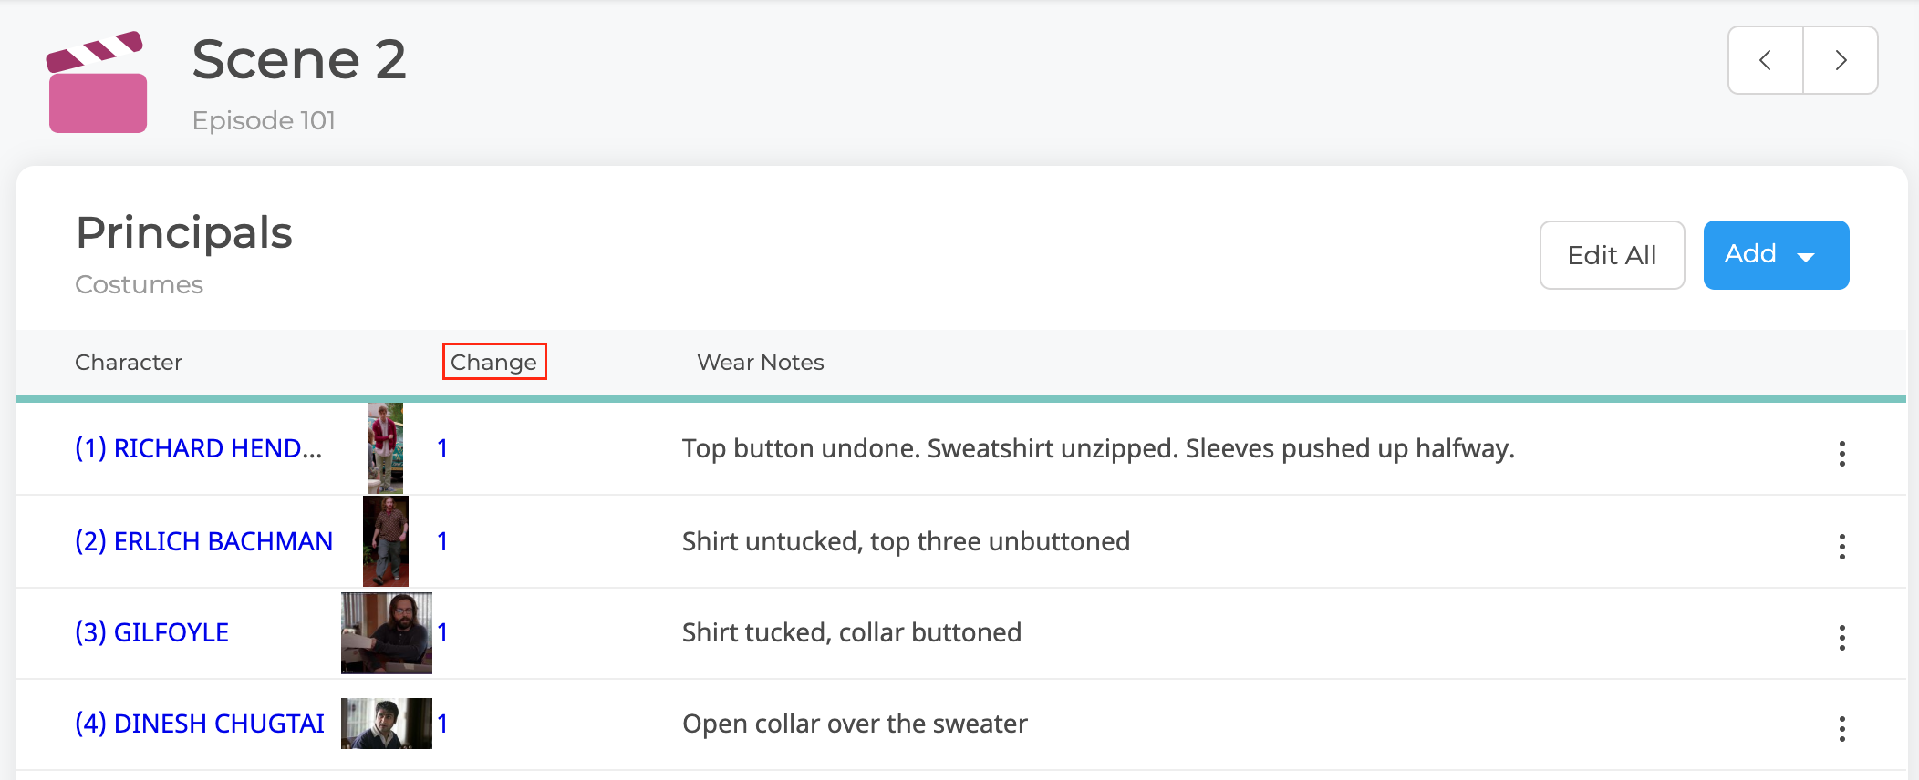Open the (1) RICHARD HEND... character link
Viewport: 1919px width, 780px height.
tap(198, 448)
